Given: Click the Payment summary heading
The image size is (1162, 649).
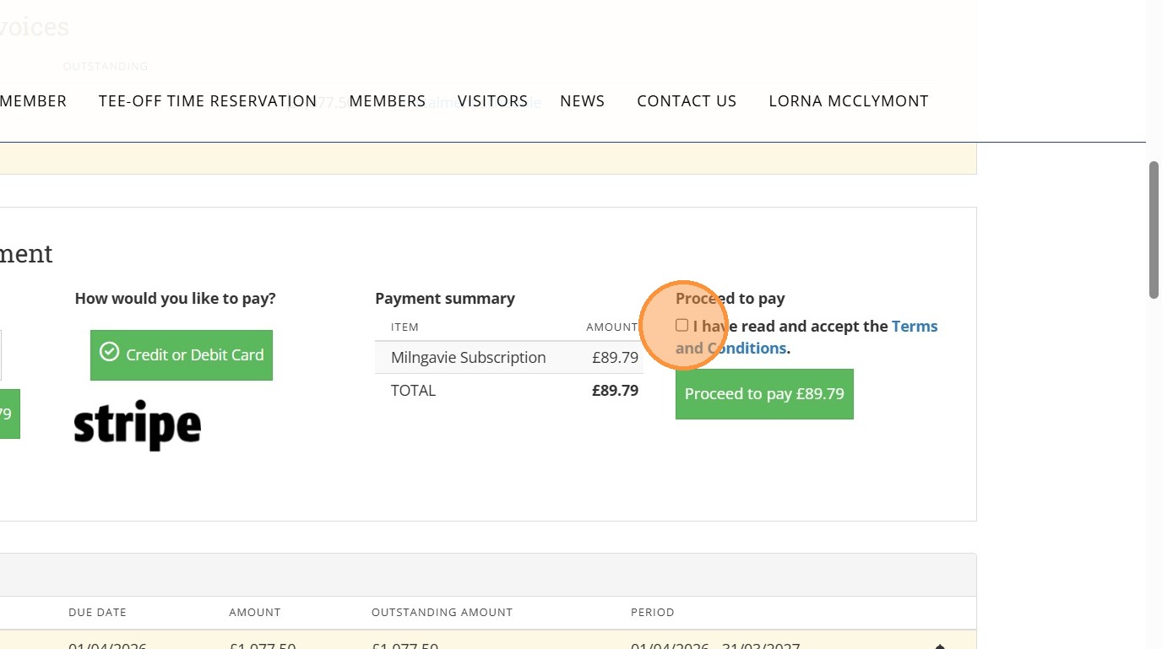Looking at the screenshot, I should coord(445,299).
